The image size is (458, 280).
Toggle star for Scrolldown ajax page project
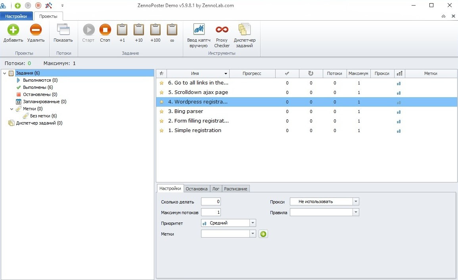[x=161, y=92]
